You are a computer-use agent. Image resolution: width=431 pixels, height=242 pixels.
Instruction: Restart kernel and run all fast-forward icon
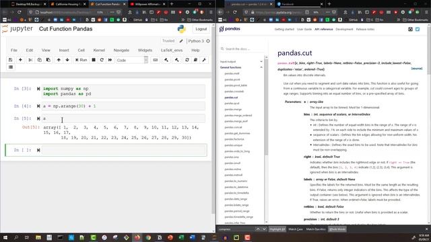tap(110, 60)
